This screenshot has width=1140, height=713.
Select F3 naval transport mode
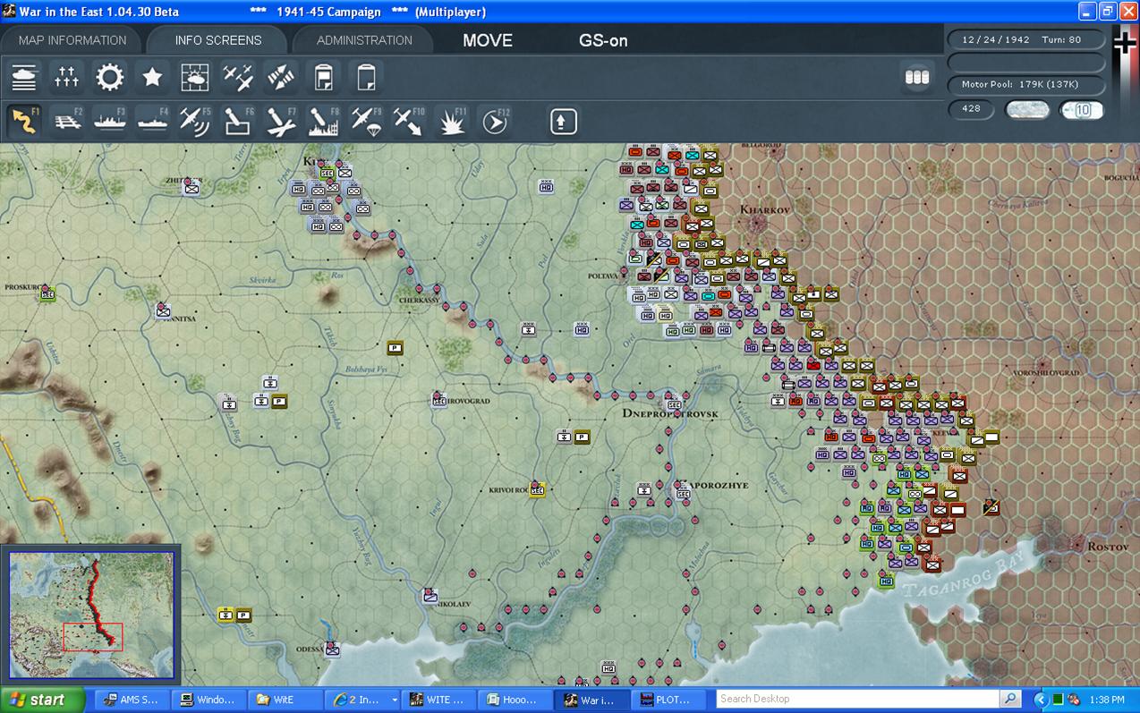[110, 121]
